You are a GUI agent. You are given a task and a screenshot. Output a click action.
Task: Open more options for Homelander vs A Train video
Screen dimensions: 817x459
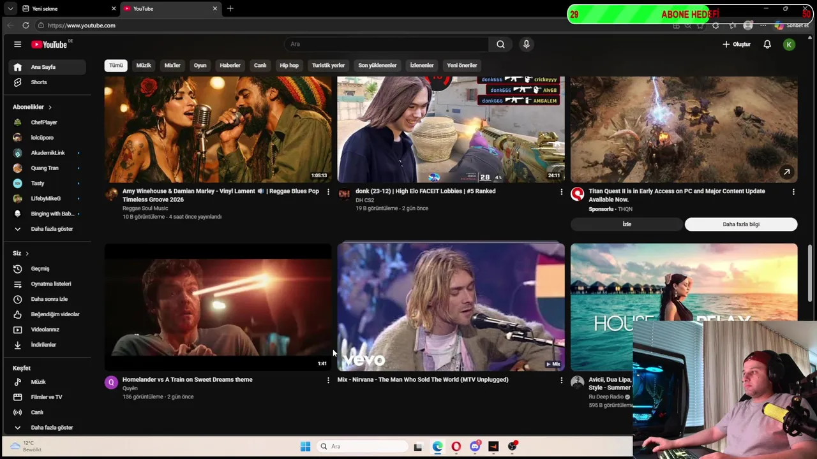point(328,380)
